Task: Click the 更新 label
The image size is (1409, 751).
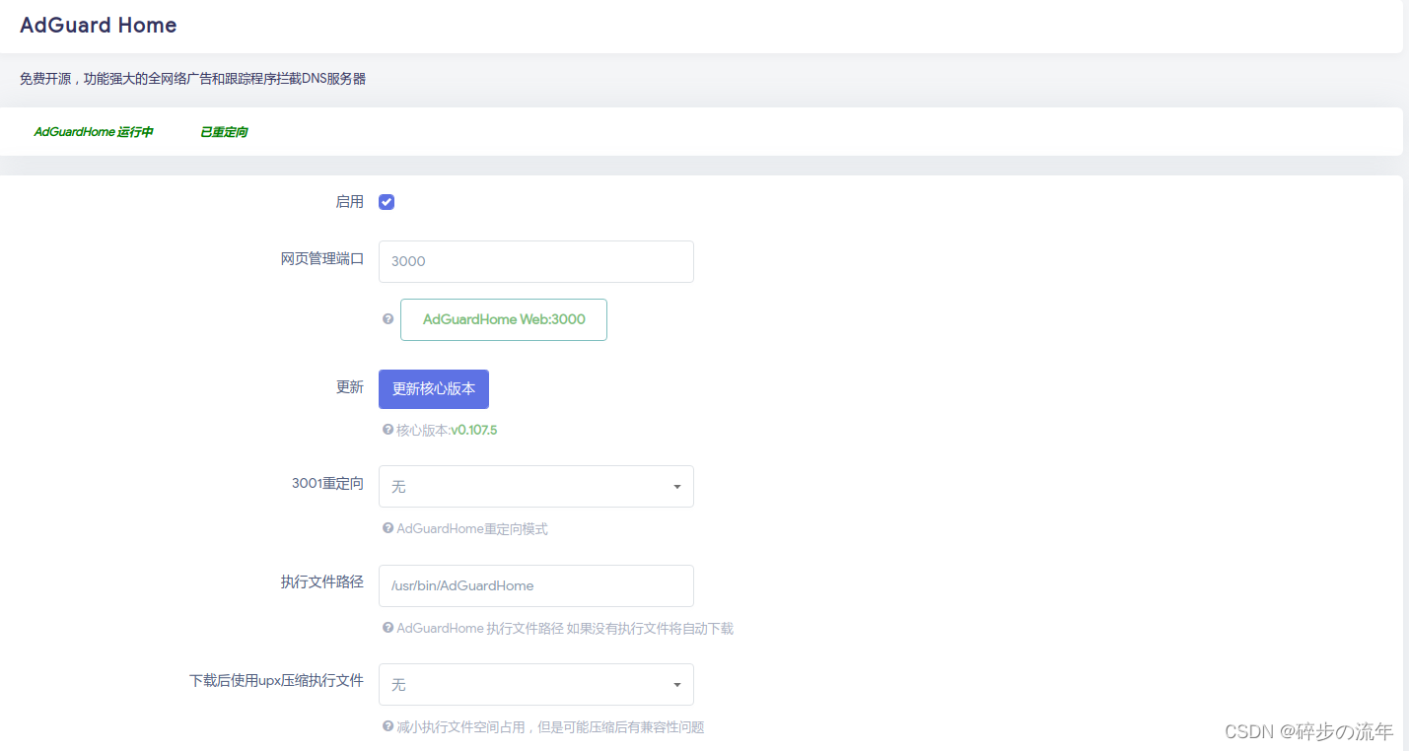Action: point(350,387)
